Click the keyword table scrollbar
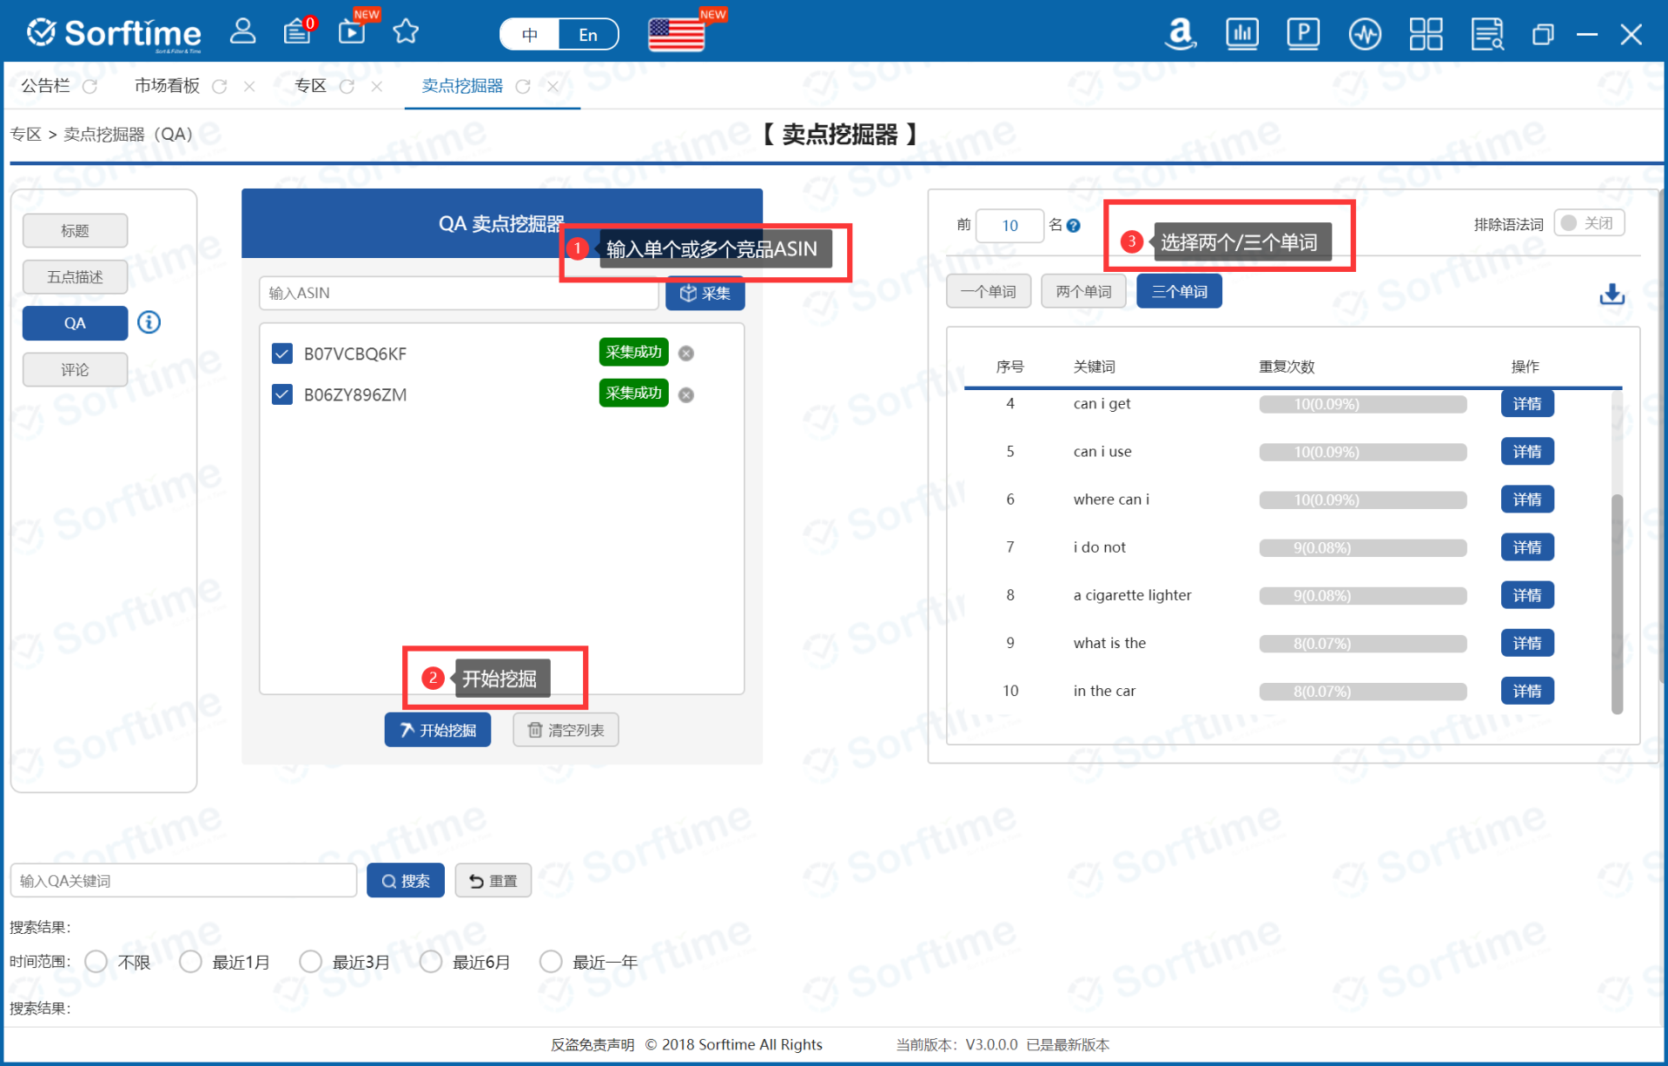Viewport: 1668px width, 1066px height. tap(1617, 603)
